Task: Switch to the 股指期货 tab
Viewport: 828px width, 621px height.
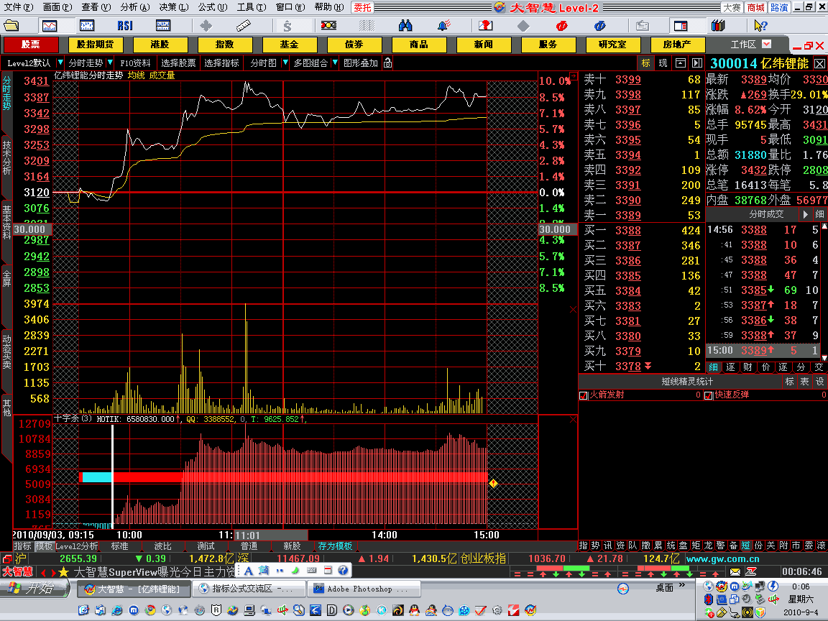Action: (95, 45)
